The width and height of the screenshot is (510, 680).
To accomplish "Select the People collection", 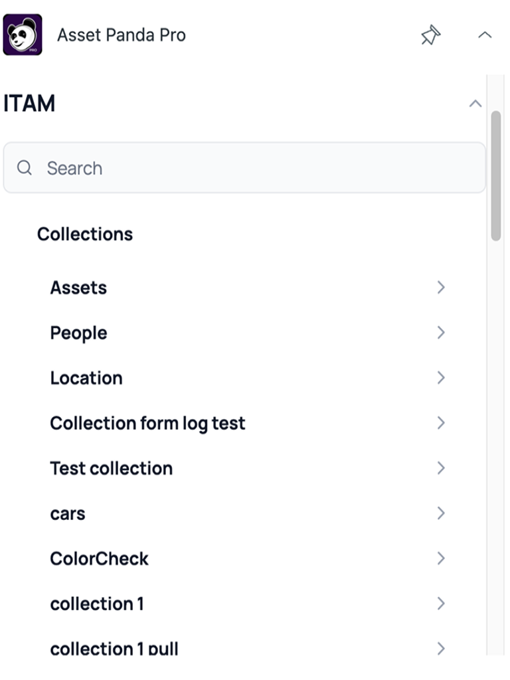I will [x=78, y=333].
